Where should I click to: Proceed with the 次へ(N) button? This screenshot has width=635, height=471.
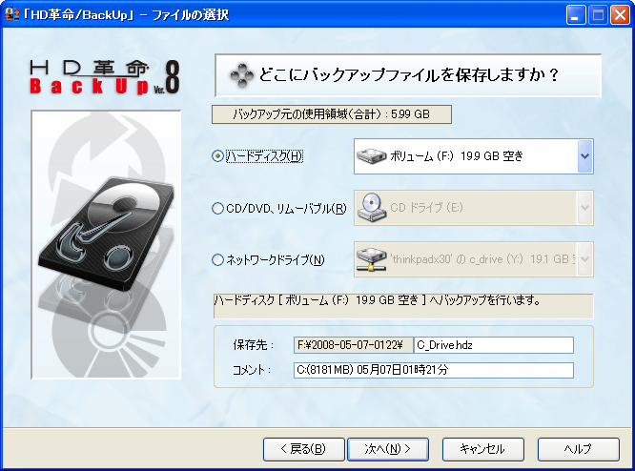tap(388, 449)
